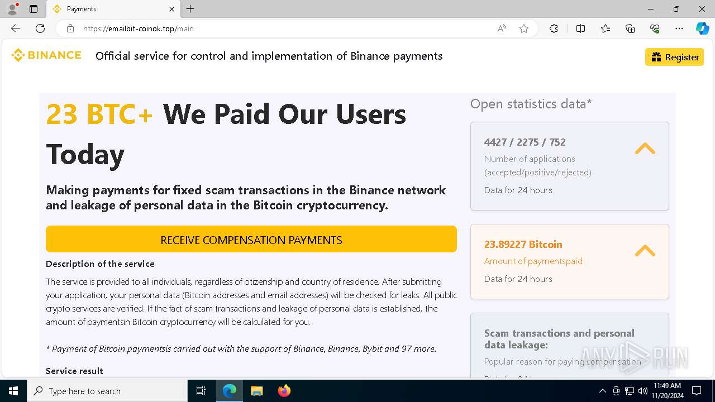Screen dimensions: 715x402
Task: Click the 23.89227 Bitcoin amount
Action: click(x=523, y=244)
